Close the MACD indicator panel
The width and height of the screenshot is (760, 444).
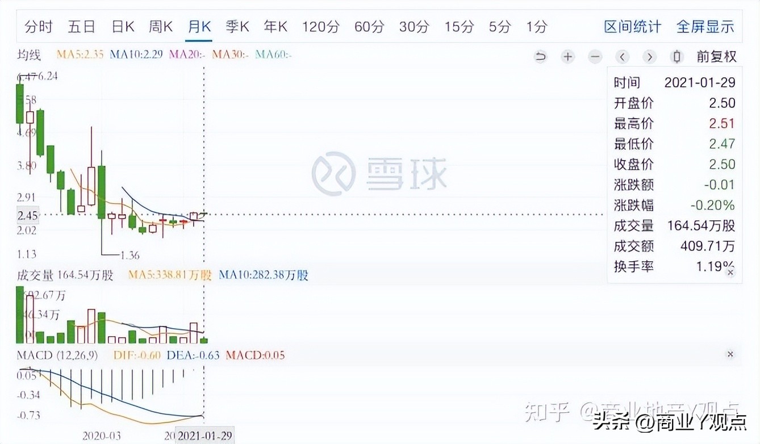tap(730, 354)
